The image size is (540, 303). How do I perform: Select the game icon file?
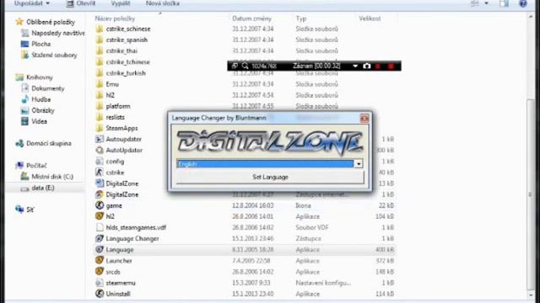(x=100, y=205)
